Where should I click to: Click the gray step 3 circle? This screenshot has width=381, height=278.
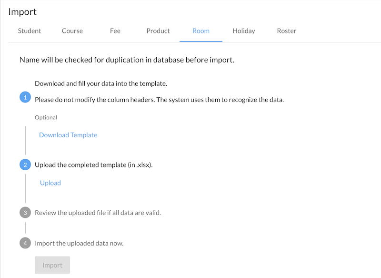[x=25, y=213]
